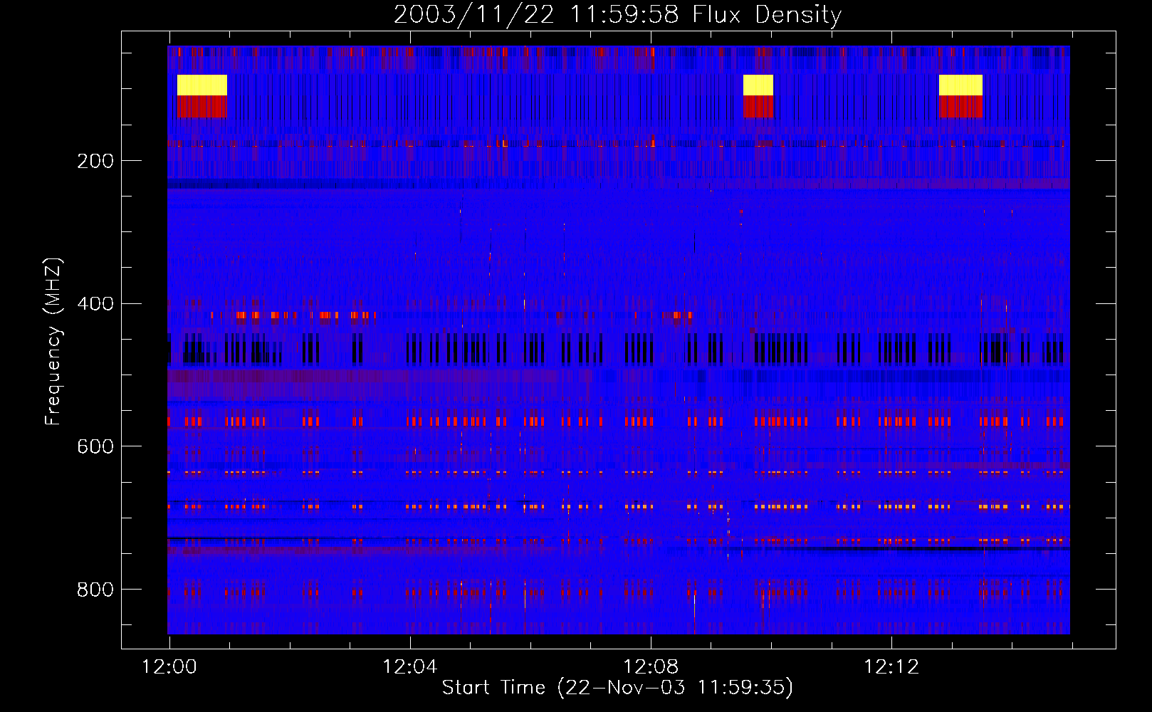Click the 12:08 time tick label
This screenshot has width=1152, height=712.
[x=651, y=667]
